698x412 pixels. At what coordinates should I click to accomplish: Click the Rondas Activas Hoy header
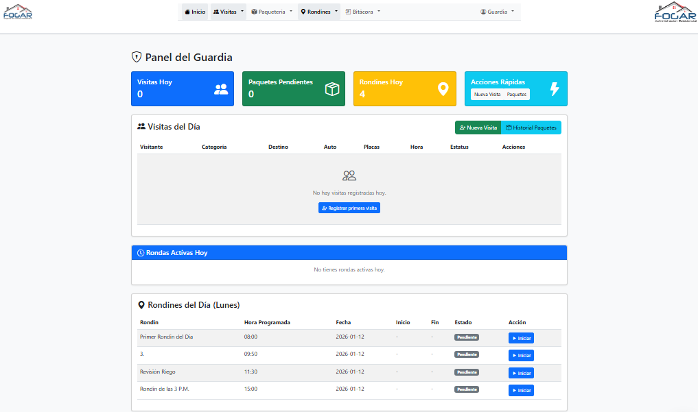click(x=349, y=252)
